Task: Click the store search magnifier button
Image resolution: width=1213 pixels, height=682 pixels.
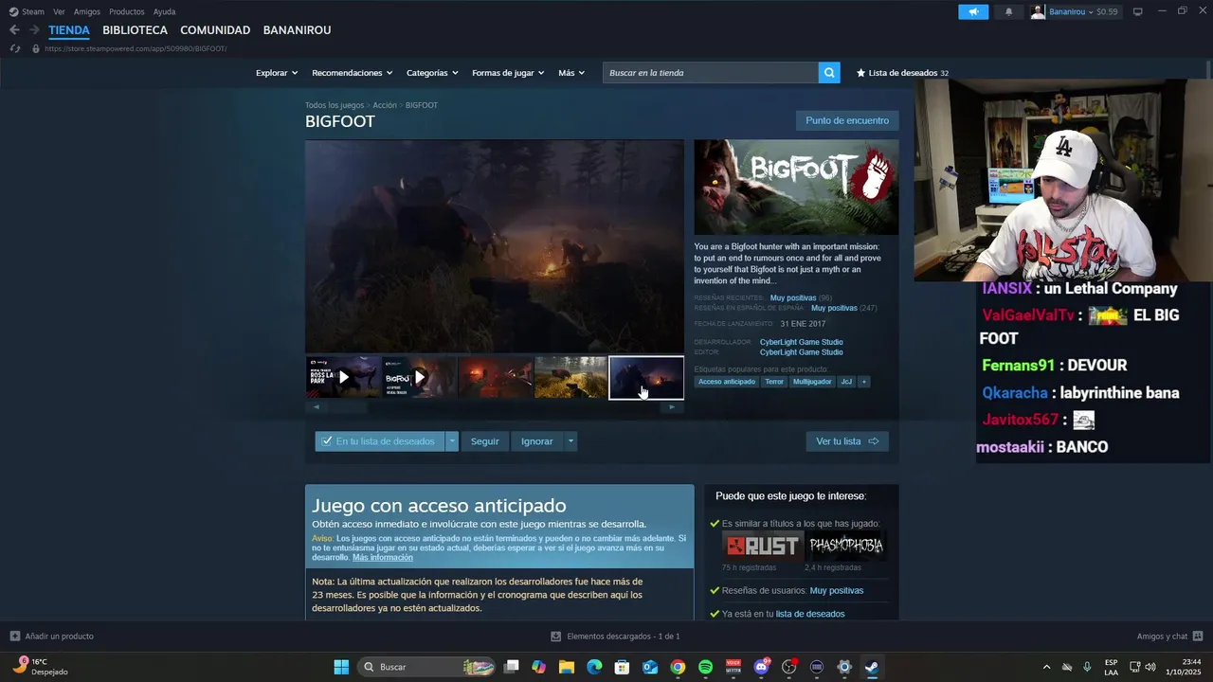Action: 829,73
